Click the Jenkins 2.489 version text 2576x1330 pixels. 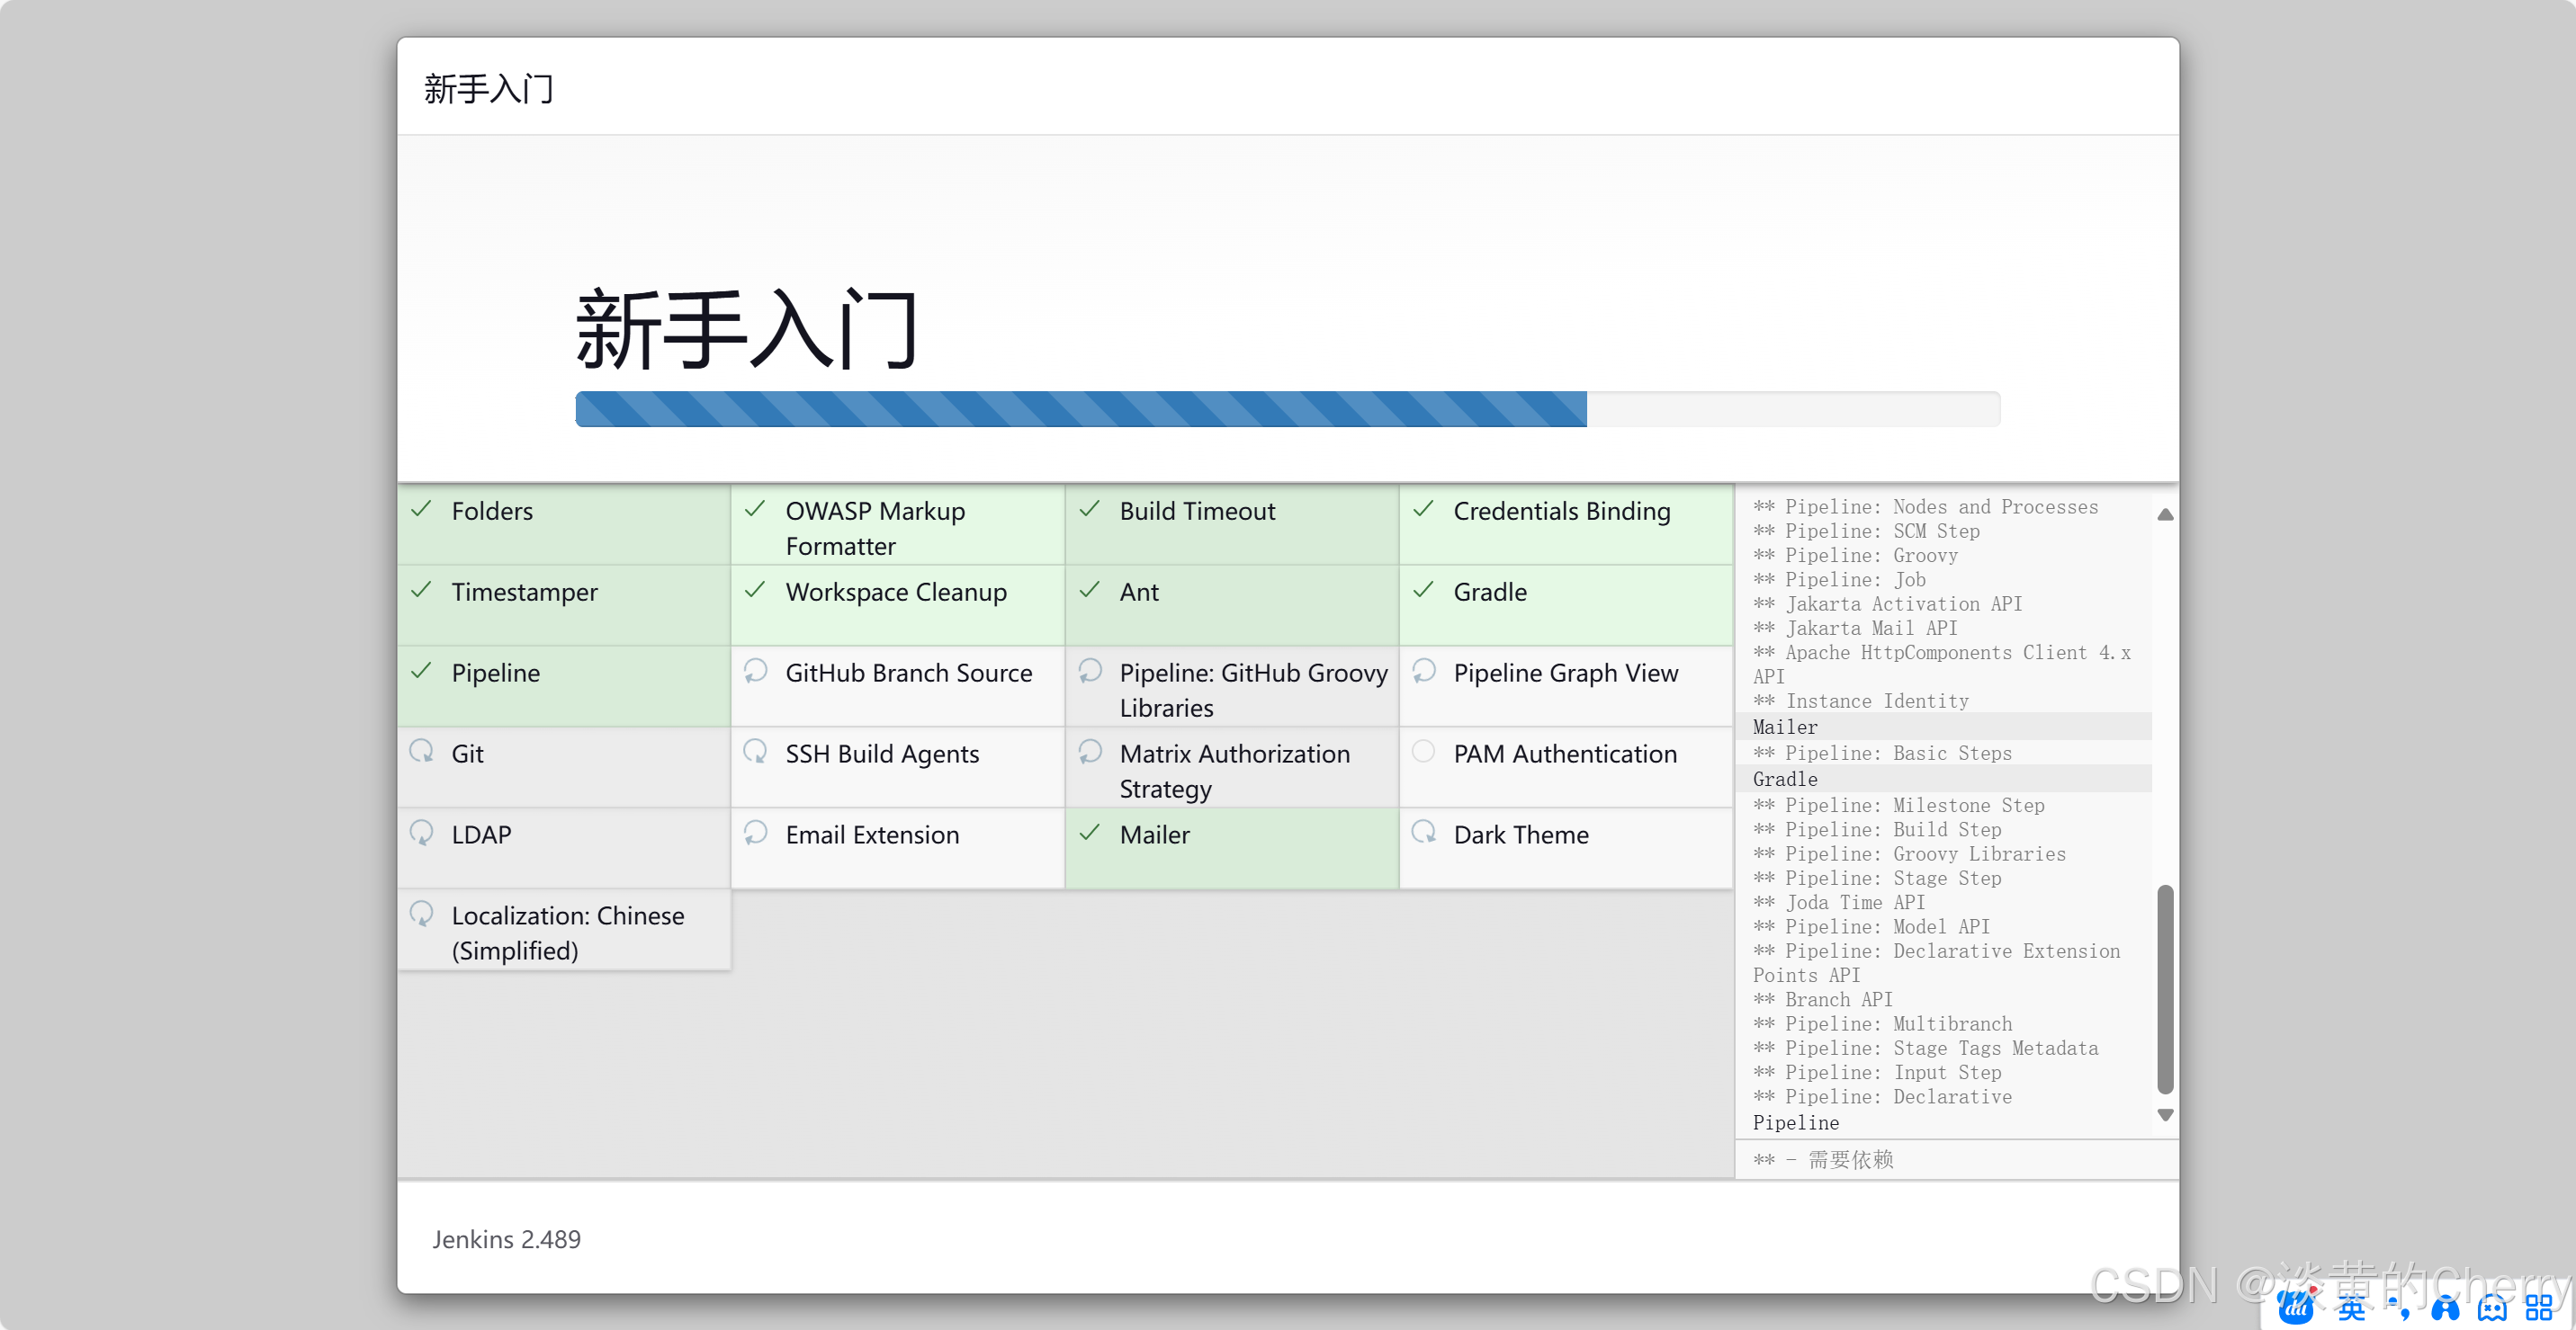(506, 1239)
